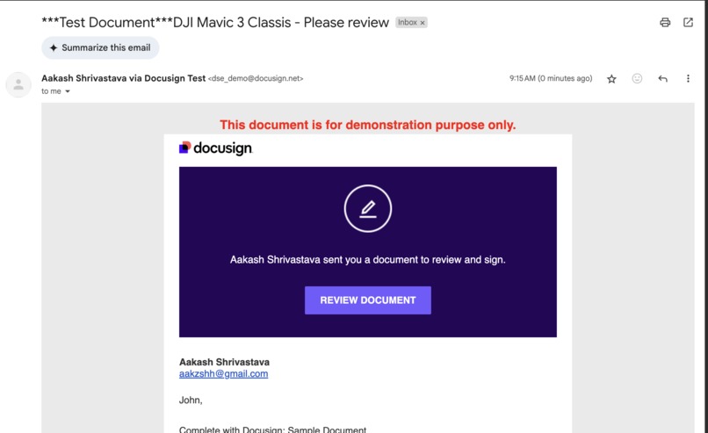Click 'Complete with Docusign: Sample Document' text
This screenshot has width=708, height=433.
tap(272, 429)
